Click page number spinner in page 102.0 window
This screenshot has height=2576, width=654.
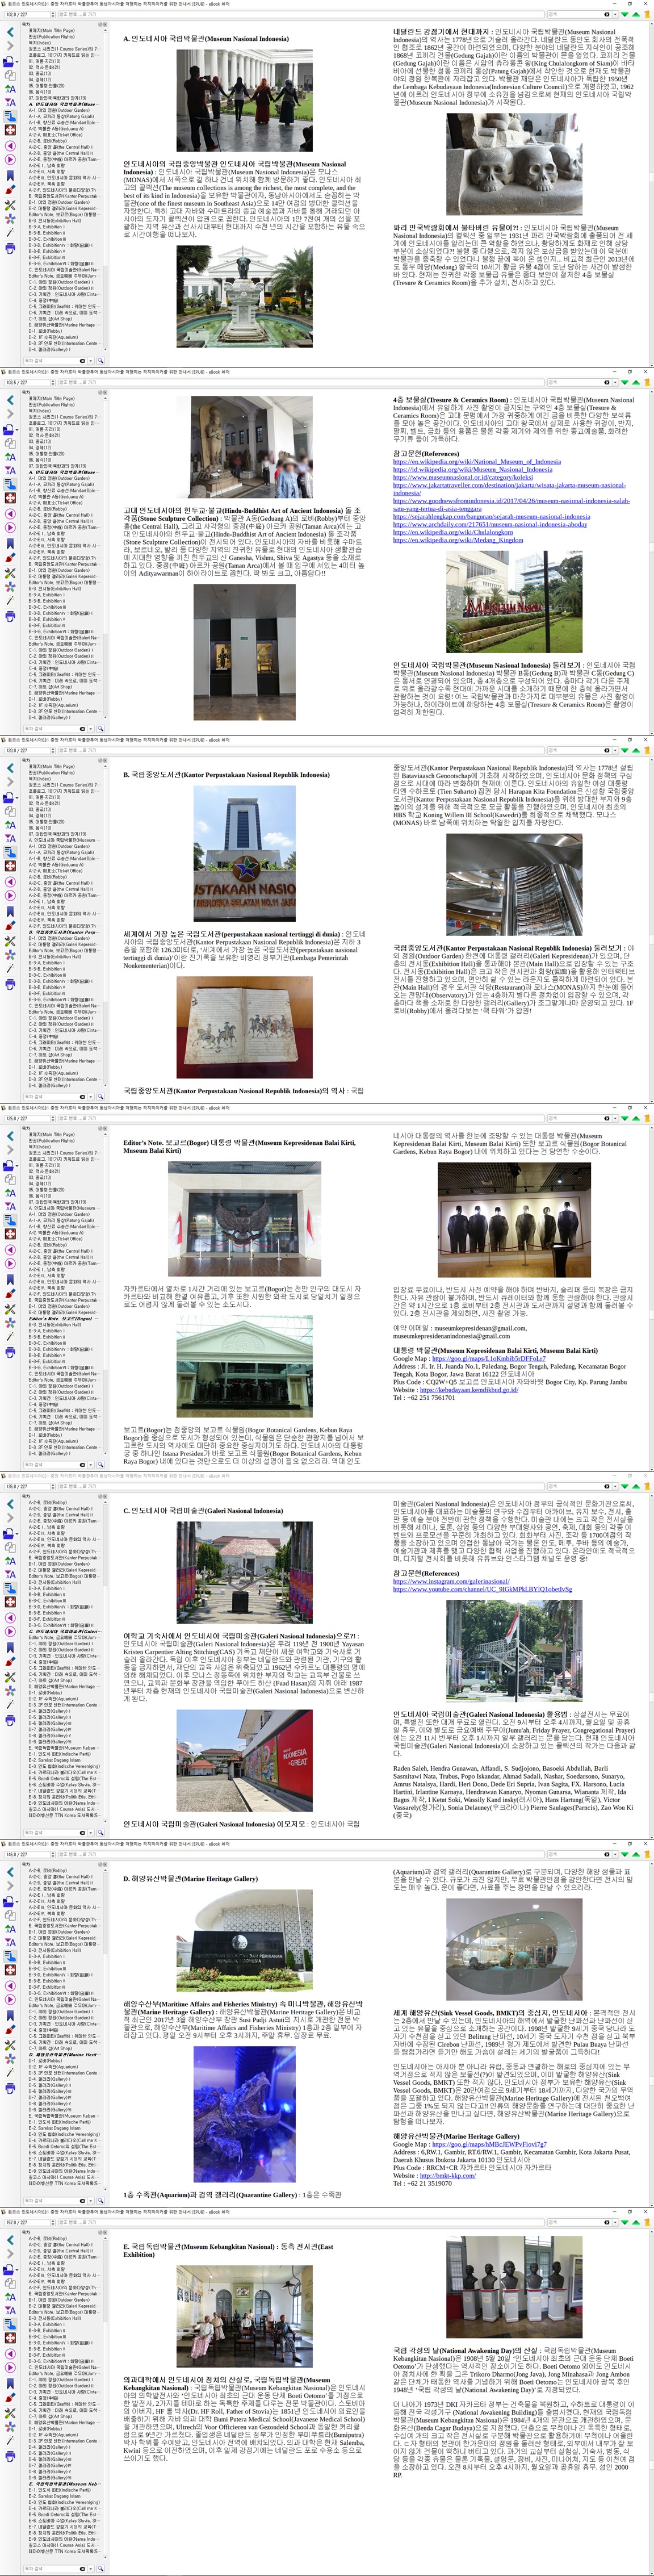[x=53, y=14]
